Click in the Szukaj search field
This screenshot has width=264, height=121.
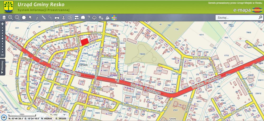point(237,17)
